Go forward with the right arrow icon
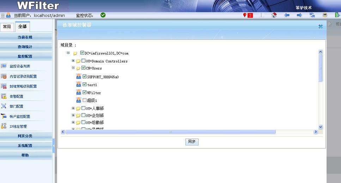Screen dimensions: 341x183 click(x=299, y=15)
